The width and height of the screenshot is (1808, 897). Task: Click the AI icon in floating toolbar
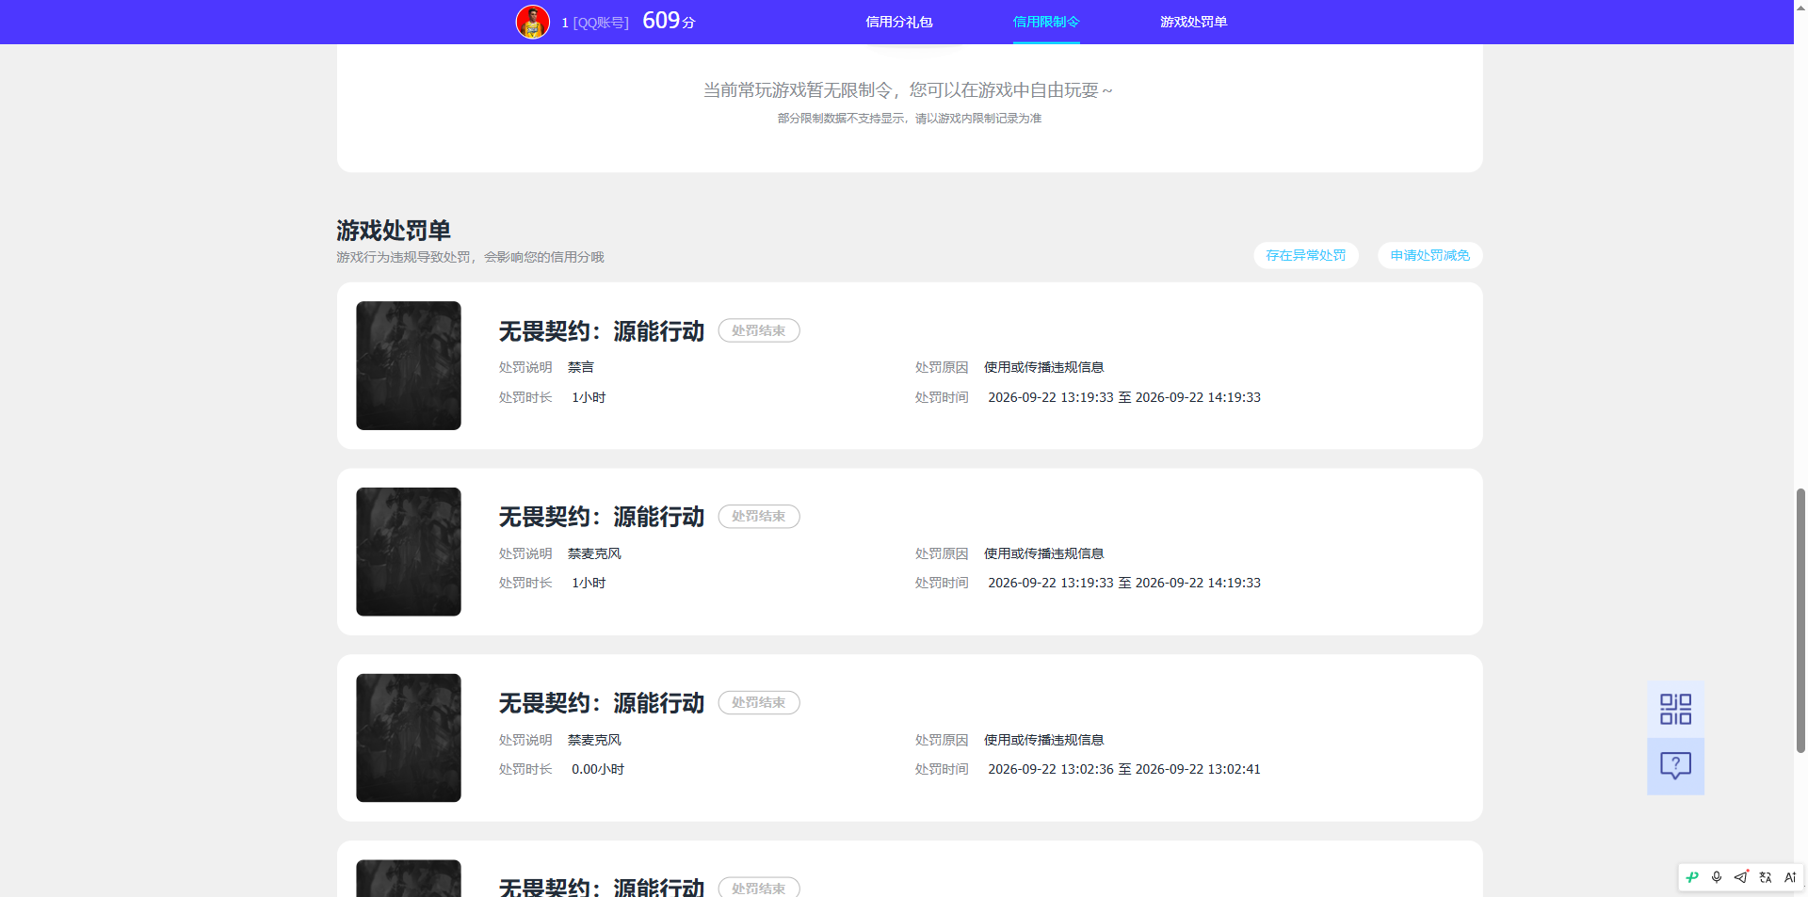click(x=1790, y=877)
